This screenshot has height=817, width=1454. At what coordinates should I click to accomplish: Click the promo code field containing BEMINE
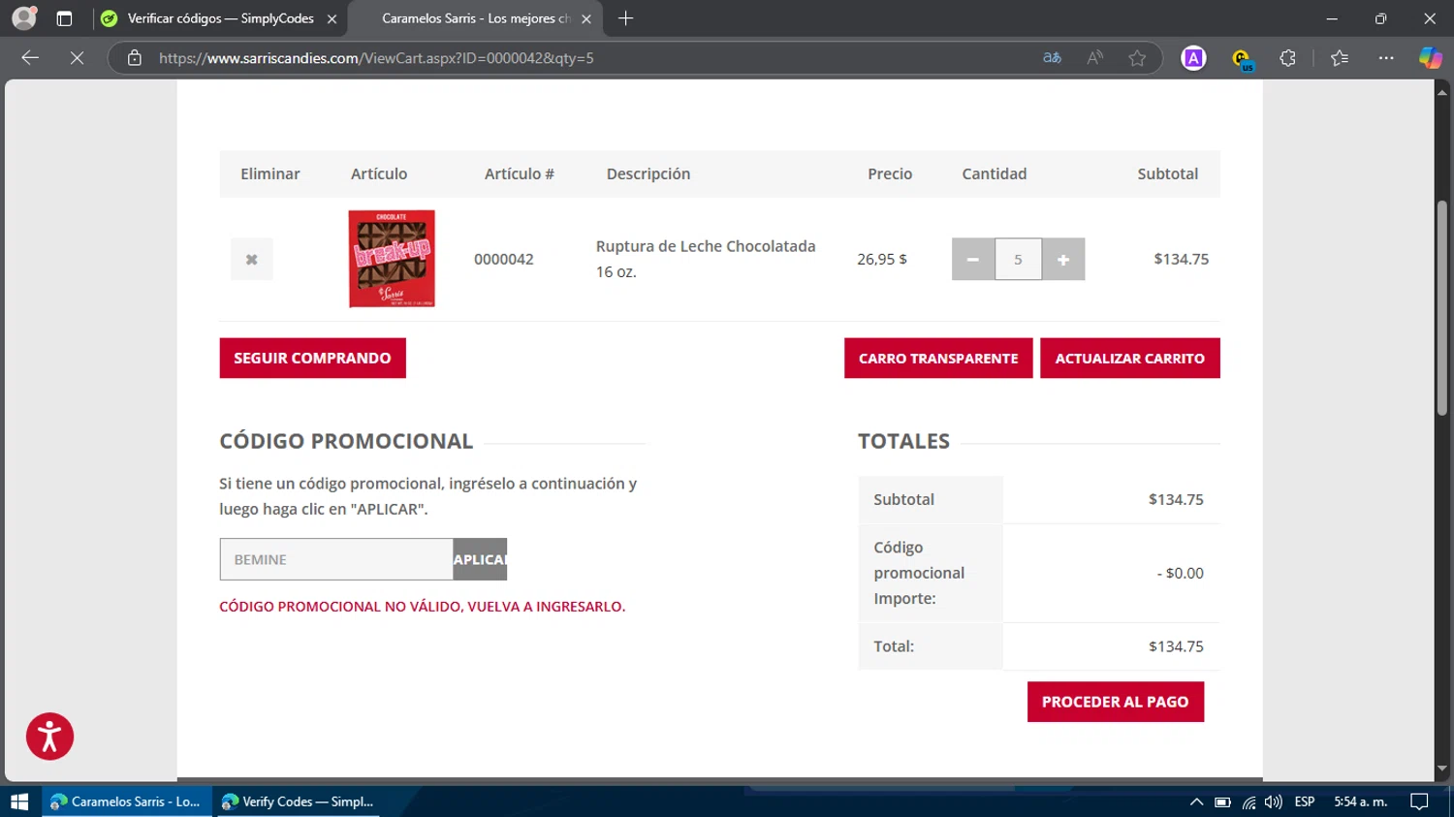click(336, 559)
